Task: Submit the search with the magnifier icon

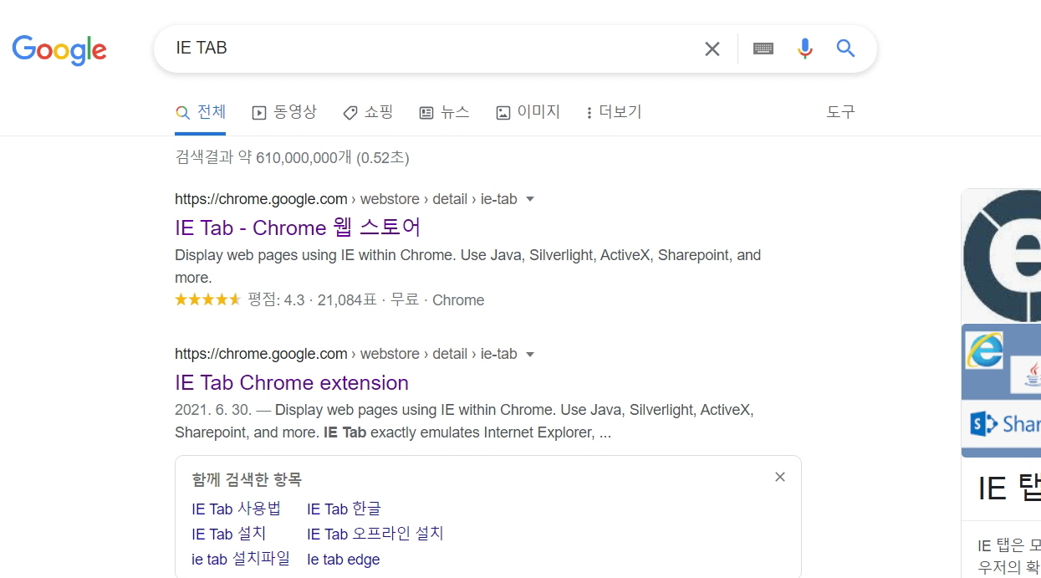Action: [x=846, y=49]
